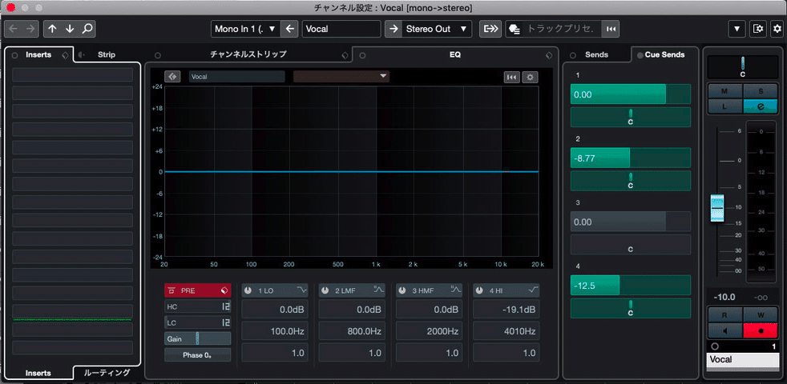787x384 pixels.
Task: Select the EQ tab
Action: pos(454,54)
